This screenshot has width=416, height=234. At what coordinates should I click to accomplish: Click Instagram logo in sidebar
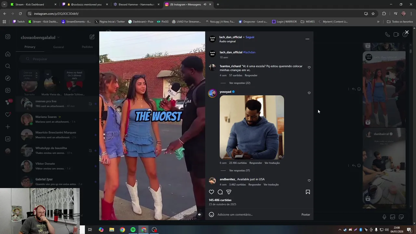(8, 37)
